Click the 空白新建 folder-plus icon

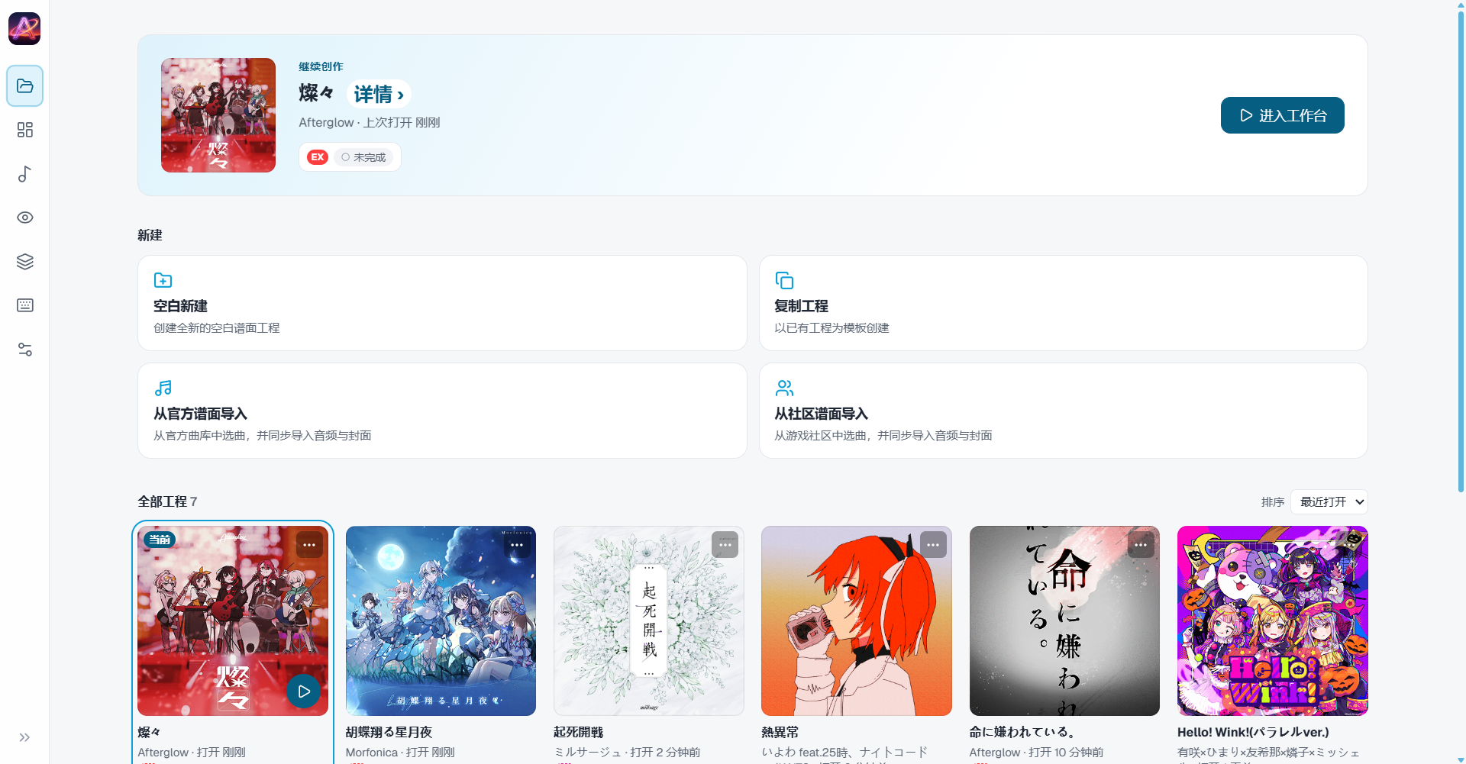pyautogui.click(x=163, y=280)
